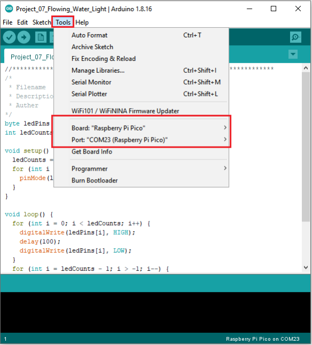Open the Help menu
This screenshot has height=345, width=312.
point(82,22)
